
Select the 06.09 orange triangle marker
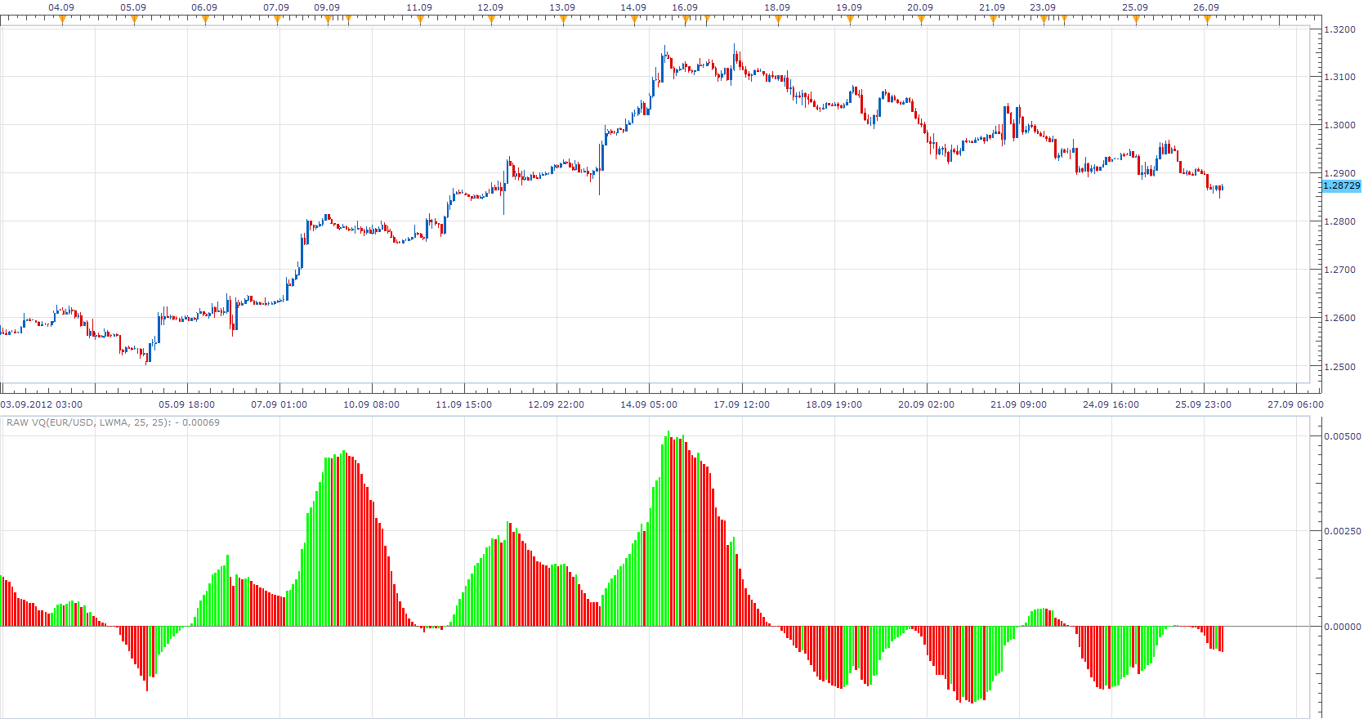point(205,20)
